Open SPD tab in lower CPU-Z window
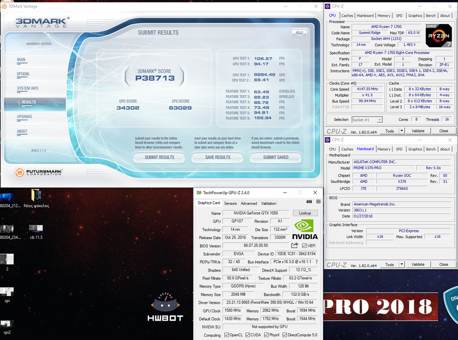Screen dimensions: 458x340 tap(399, 149)
